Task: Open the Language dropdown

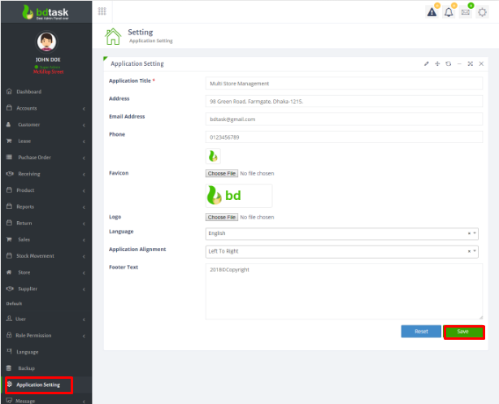Action: pyautogui.click(x=342, y=233)
